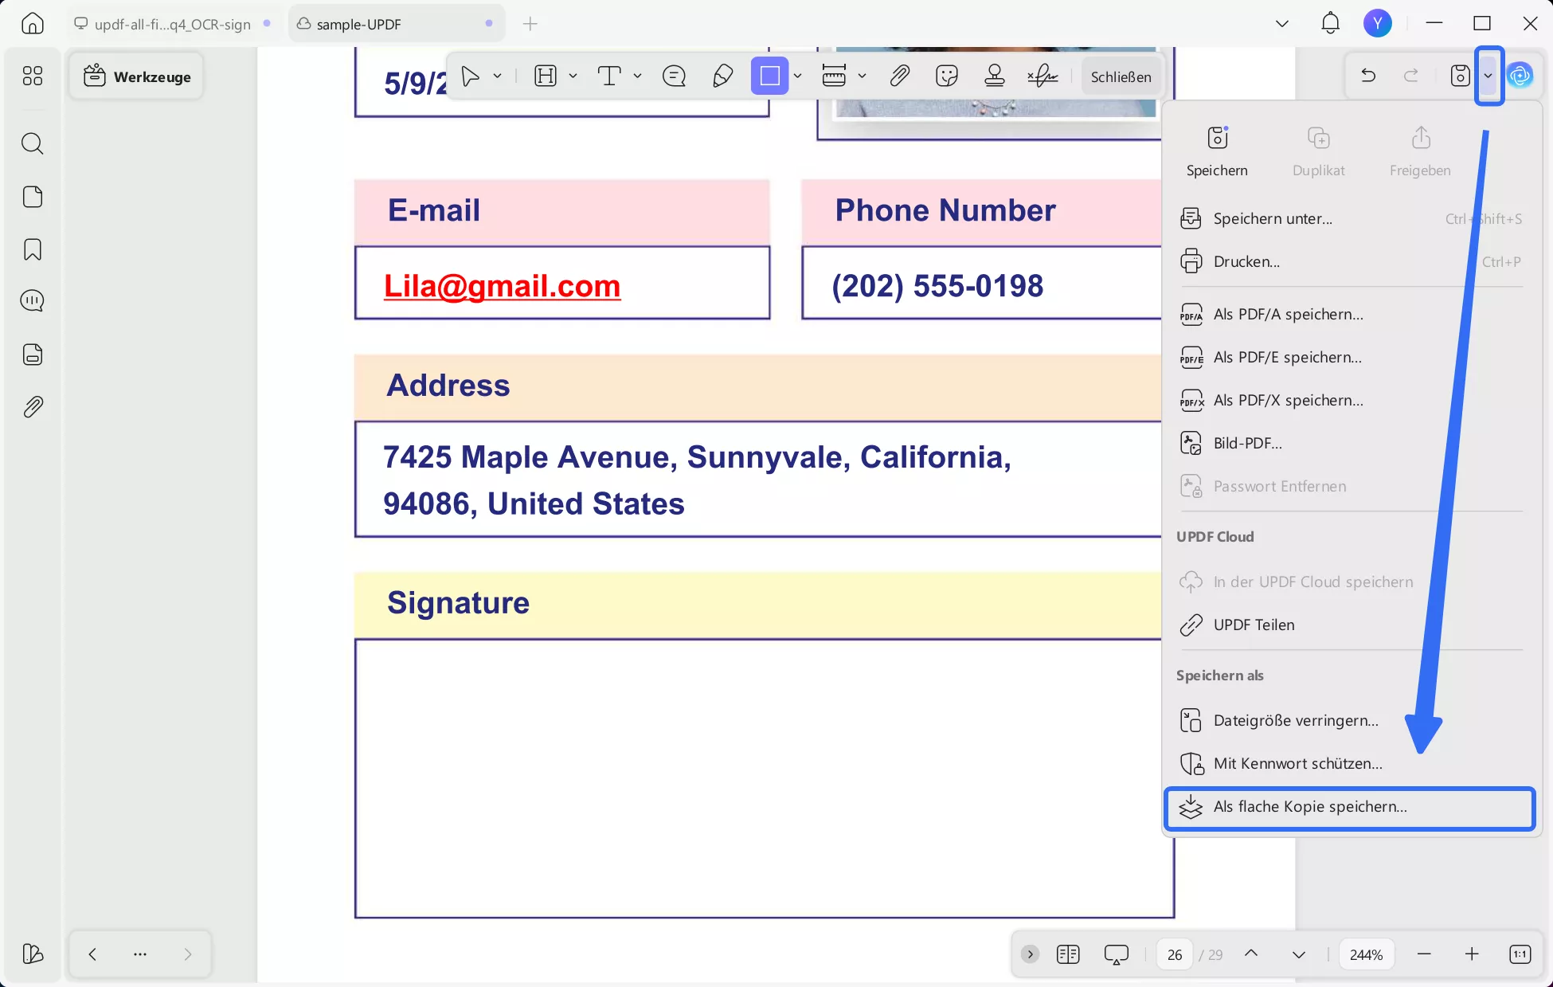This screenshot has width=1553, height=987.
Task: Select Dateigröße verringern menu entry
Action: click(1295, 720)
